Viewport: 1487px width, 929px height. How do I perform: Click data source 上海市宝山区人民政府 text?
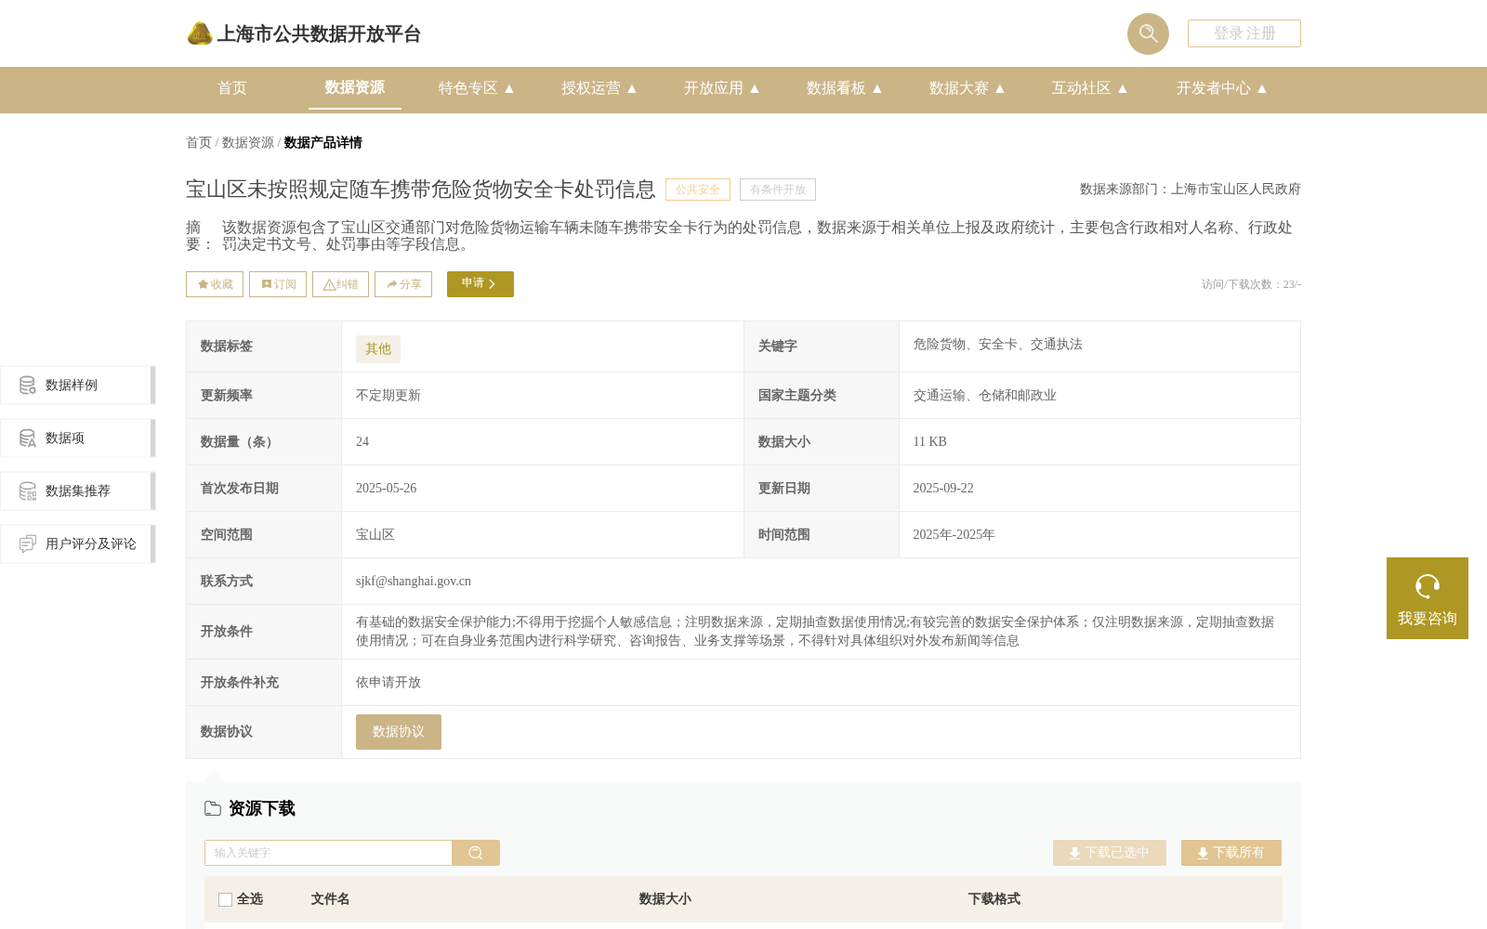[1236, 190]
